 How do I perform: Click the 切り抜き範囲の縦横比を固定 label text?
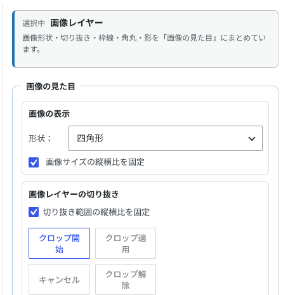pos(96,212)
